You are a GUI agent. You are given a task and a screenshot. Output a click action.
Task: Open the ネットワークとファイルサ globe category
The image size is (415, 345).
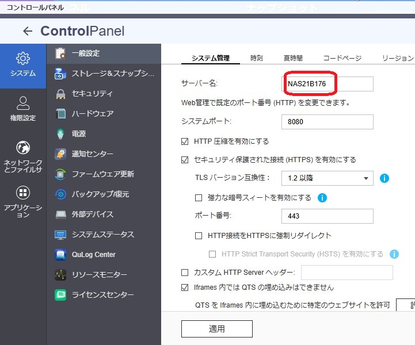23,156
